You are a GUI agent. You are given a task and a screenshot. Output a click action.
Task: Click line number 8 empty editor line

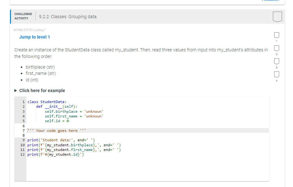[148, 135]
